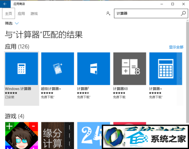Viewport: 189px width, 149px height.
Task: Open the 24 game tile
Action: point(90,135)
